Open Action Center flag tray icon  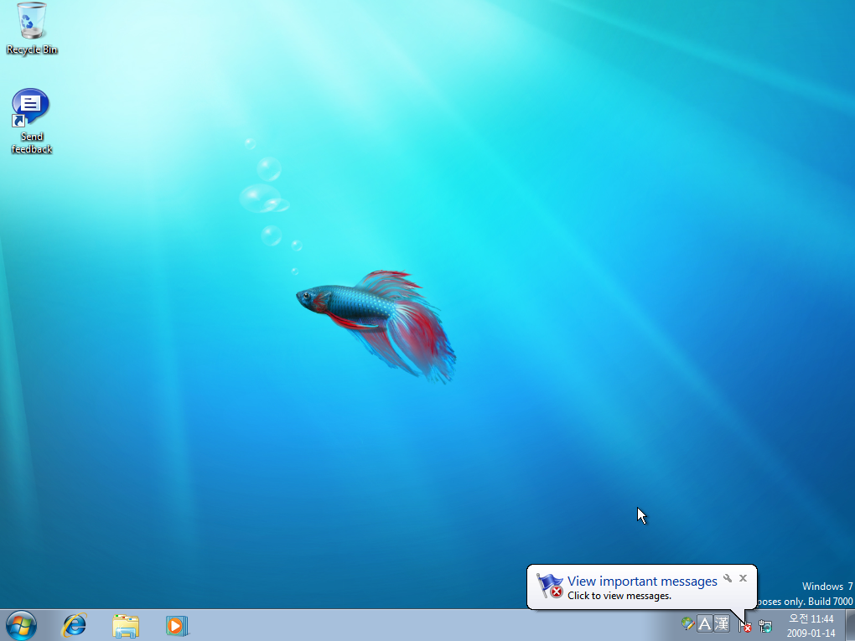(745, 626)
